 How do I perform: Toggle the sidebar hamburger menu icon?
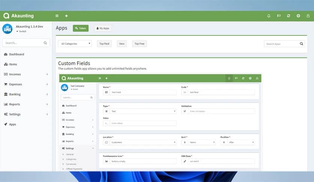[57, 16]
